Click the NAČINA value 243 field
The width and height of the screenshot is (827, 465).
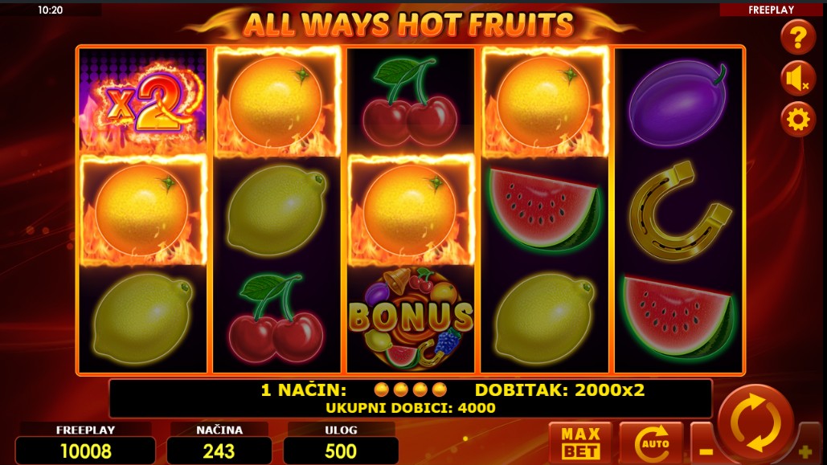click(x=219, y=451)
